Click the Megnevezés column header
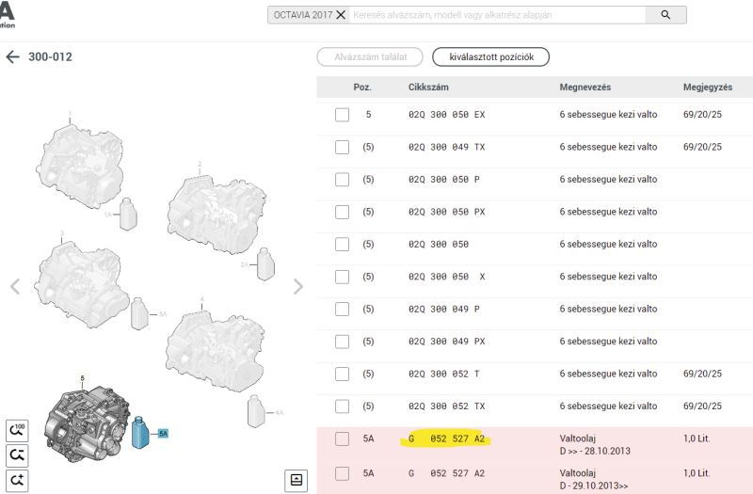 coord(585,88)
